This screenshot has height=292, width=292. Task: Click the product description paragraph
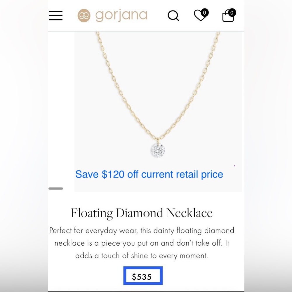pos(142,243)
